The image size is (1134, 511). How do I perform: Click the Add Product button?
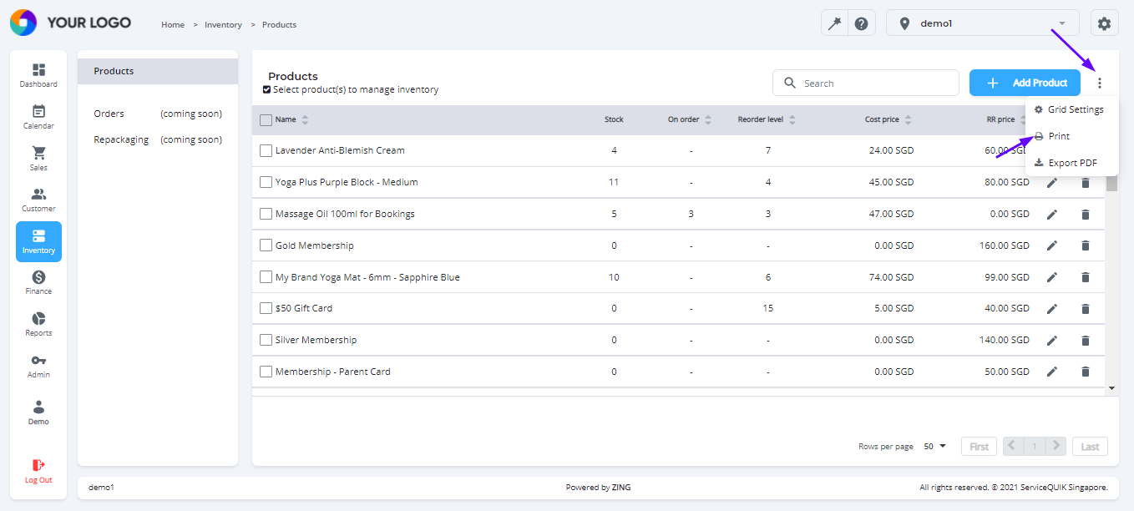pos(1025,82)
